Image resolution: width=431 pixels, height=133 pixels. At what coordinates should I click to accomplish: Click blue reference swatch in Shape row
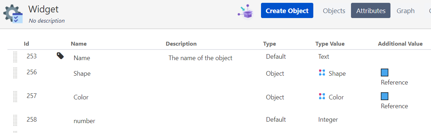pyautogui.click(x=384, y=73)
